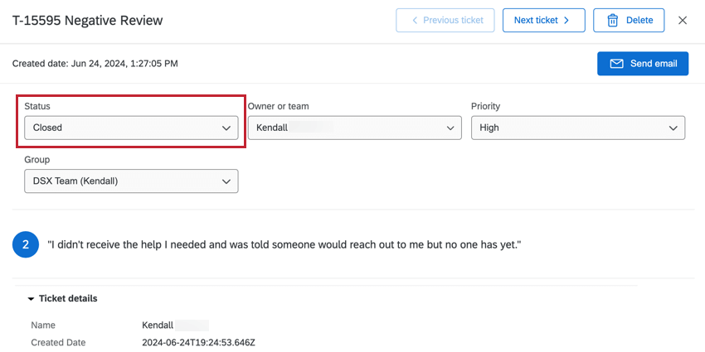Viewport: 705px width, 352px height.
Task: Click the Ticket details heading label
Action: (x=68, y=298)
